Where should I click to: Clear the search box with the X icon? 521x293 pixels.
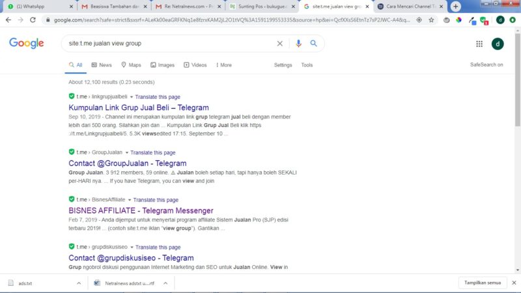point(280,44)
